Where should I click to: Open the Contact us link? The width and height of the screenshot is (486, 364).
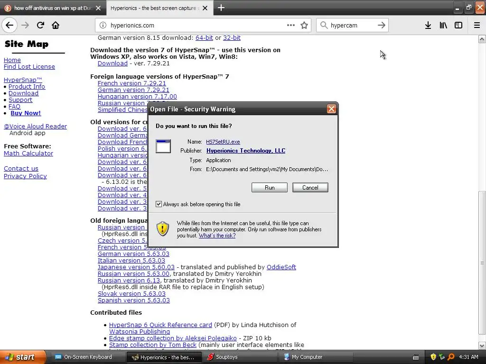pyautogui.click(x=21, y=169)
